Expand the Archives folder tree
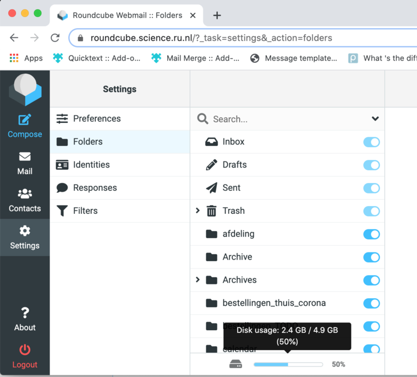The height and width of the screenshot is (377, 417). (198, 280)
